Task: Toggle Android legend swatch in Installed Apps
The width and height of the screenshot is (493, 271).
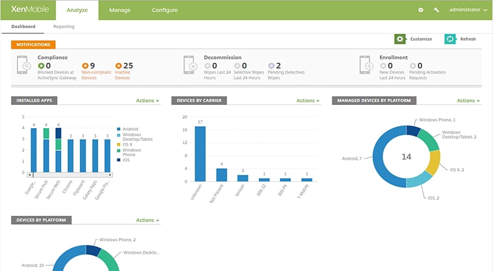Action: (x=118, y=129)
